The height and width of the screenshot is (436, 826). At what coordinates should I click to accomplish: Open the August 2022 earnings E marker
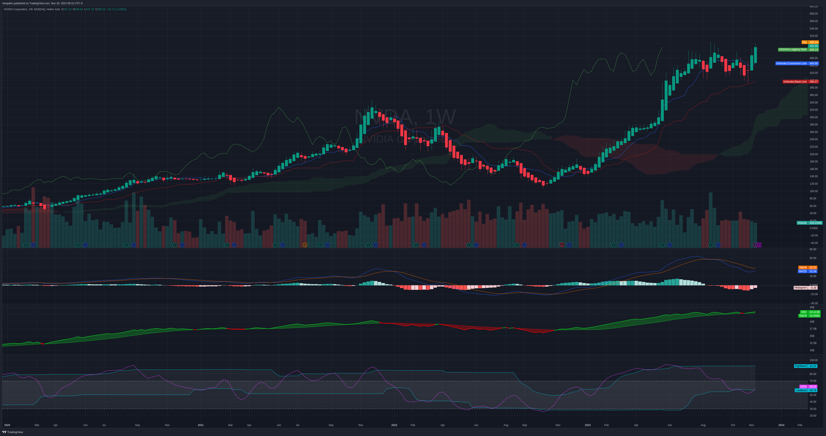tap(517, 245)
